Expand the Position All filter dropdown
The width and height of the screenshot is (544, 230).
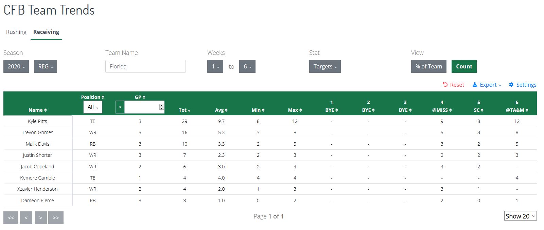pos(93,107)
